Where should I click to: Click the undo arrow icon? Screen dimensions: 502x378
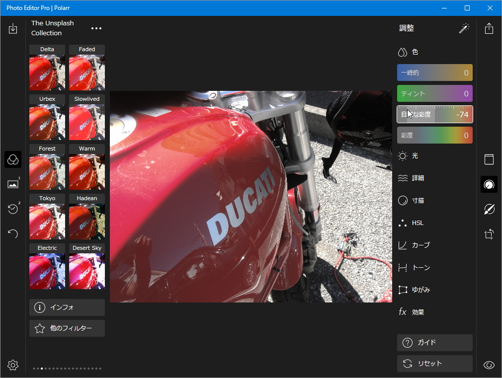coord(13,233)
